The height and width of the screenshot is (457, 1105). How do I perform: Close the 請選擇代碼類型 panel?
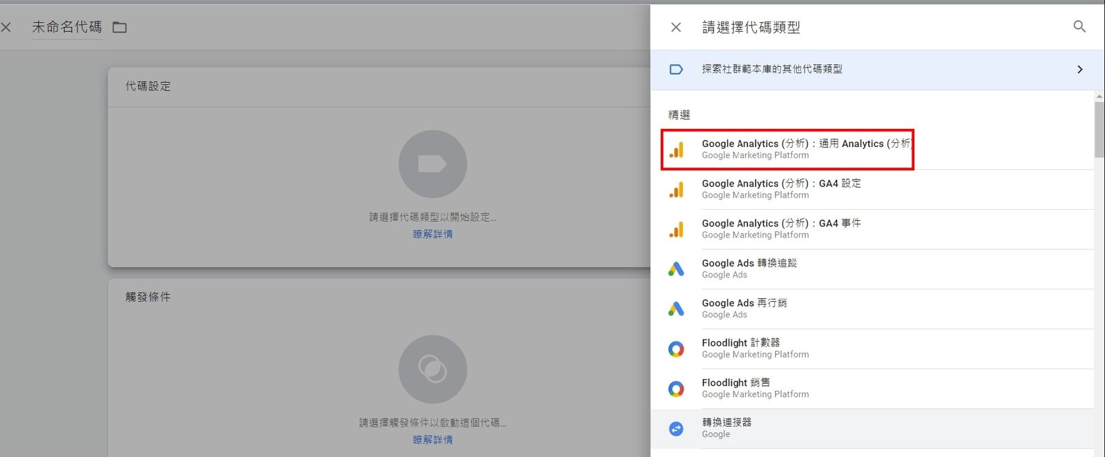(676, 27)
